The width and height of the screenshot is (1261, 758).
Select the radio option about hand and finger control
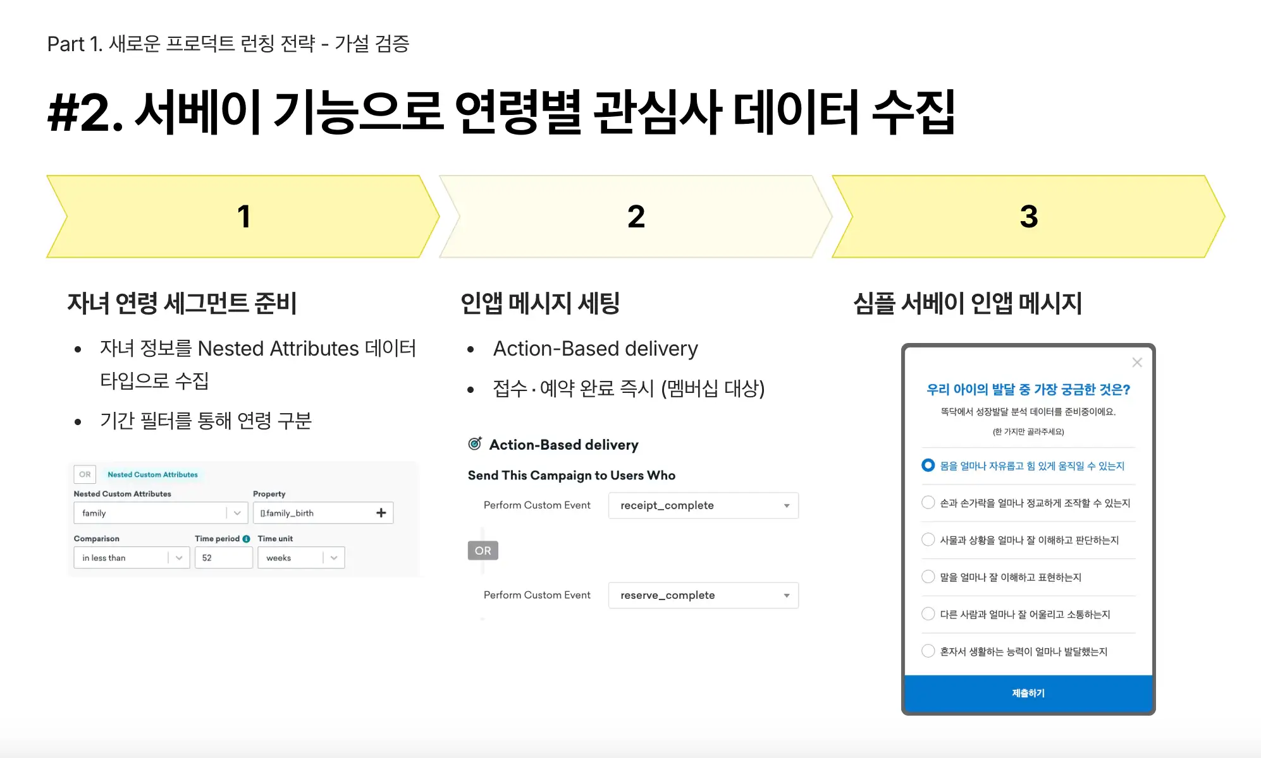point(927,503)
